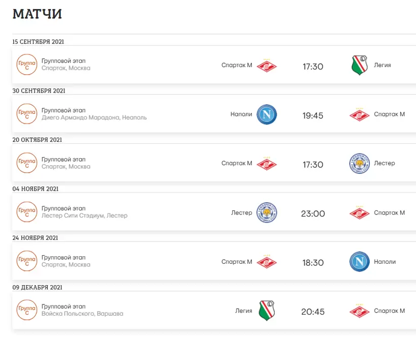
Task: Click the Spartak emblem in the 09 December match
Action: coord(360,311)
